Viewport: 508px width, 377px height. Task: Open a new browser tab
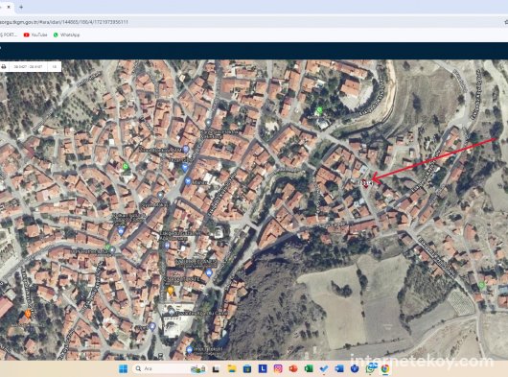21,7
